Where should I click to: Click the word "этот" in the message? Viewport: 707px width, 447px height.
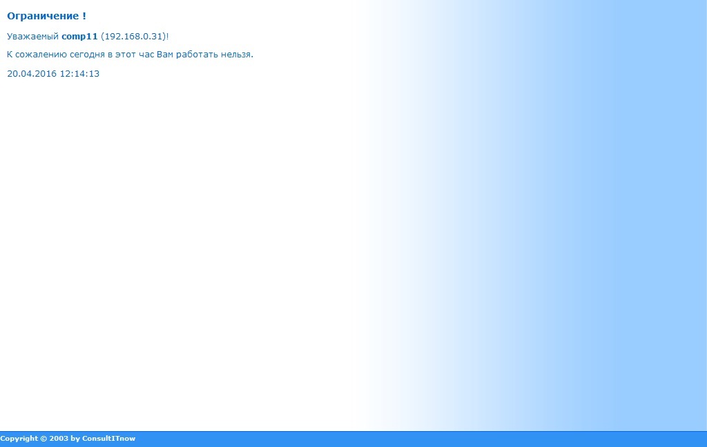125,55
